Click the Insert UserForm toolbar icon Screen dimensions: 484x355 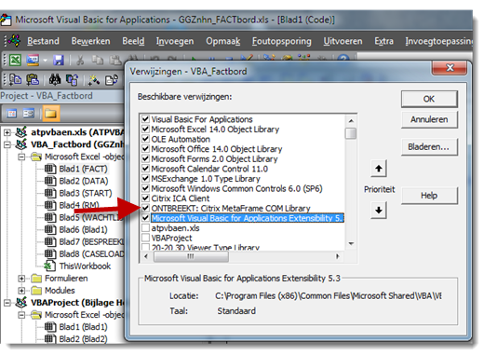point(33,60)
